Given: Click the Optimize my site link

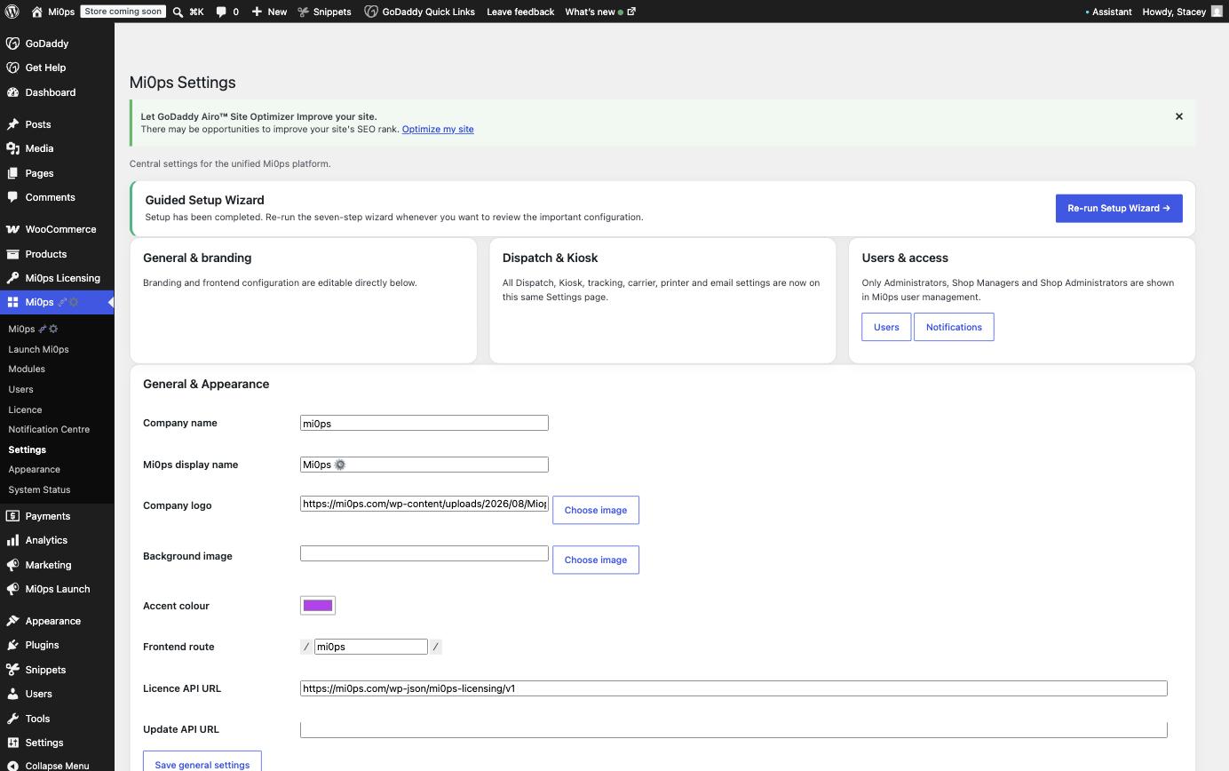Looking at the screenshot, I should [x=438, y=129].
